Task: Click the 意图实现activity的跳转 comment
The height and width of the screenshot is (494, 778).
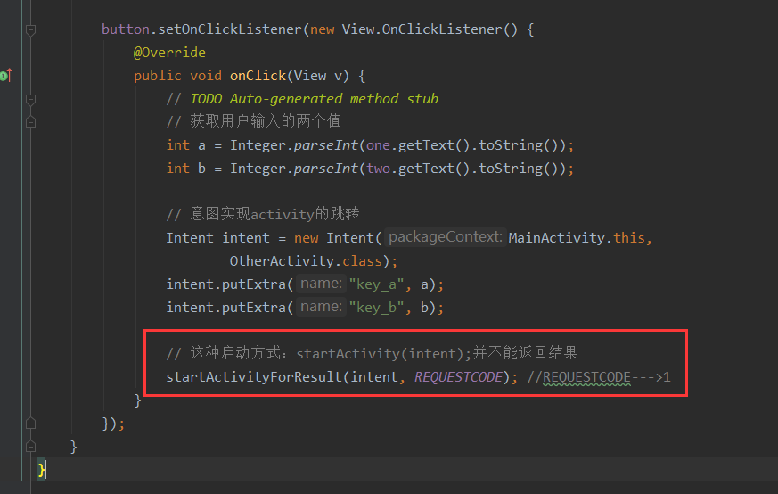Action: point(263,214)
